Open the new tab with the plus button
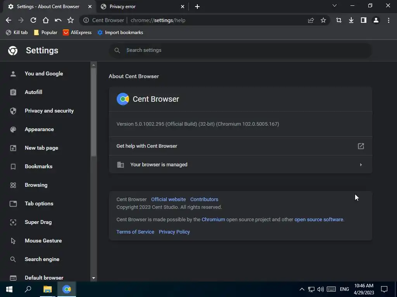Viewport: 397px width, 297px height. (197, 7)
